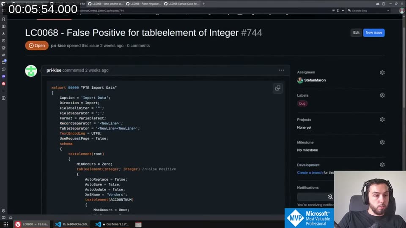Open the History panel clock icon

[x=4, y=41]
